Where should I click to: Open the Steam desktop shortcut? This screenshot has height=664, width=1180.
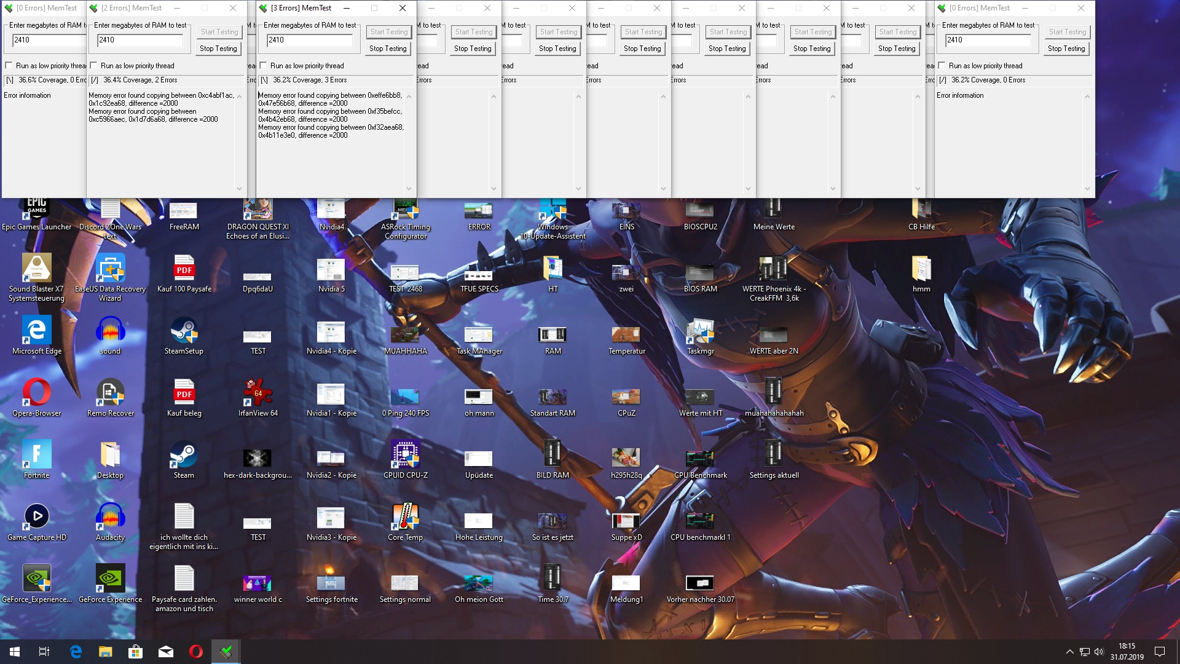click(x=184, y=456)
